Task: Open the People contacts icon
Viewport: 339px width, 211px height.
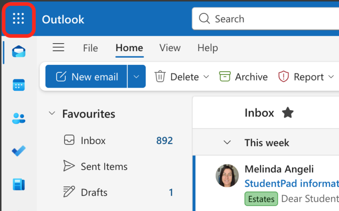Action: (x=19, y=118)
